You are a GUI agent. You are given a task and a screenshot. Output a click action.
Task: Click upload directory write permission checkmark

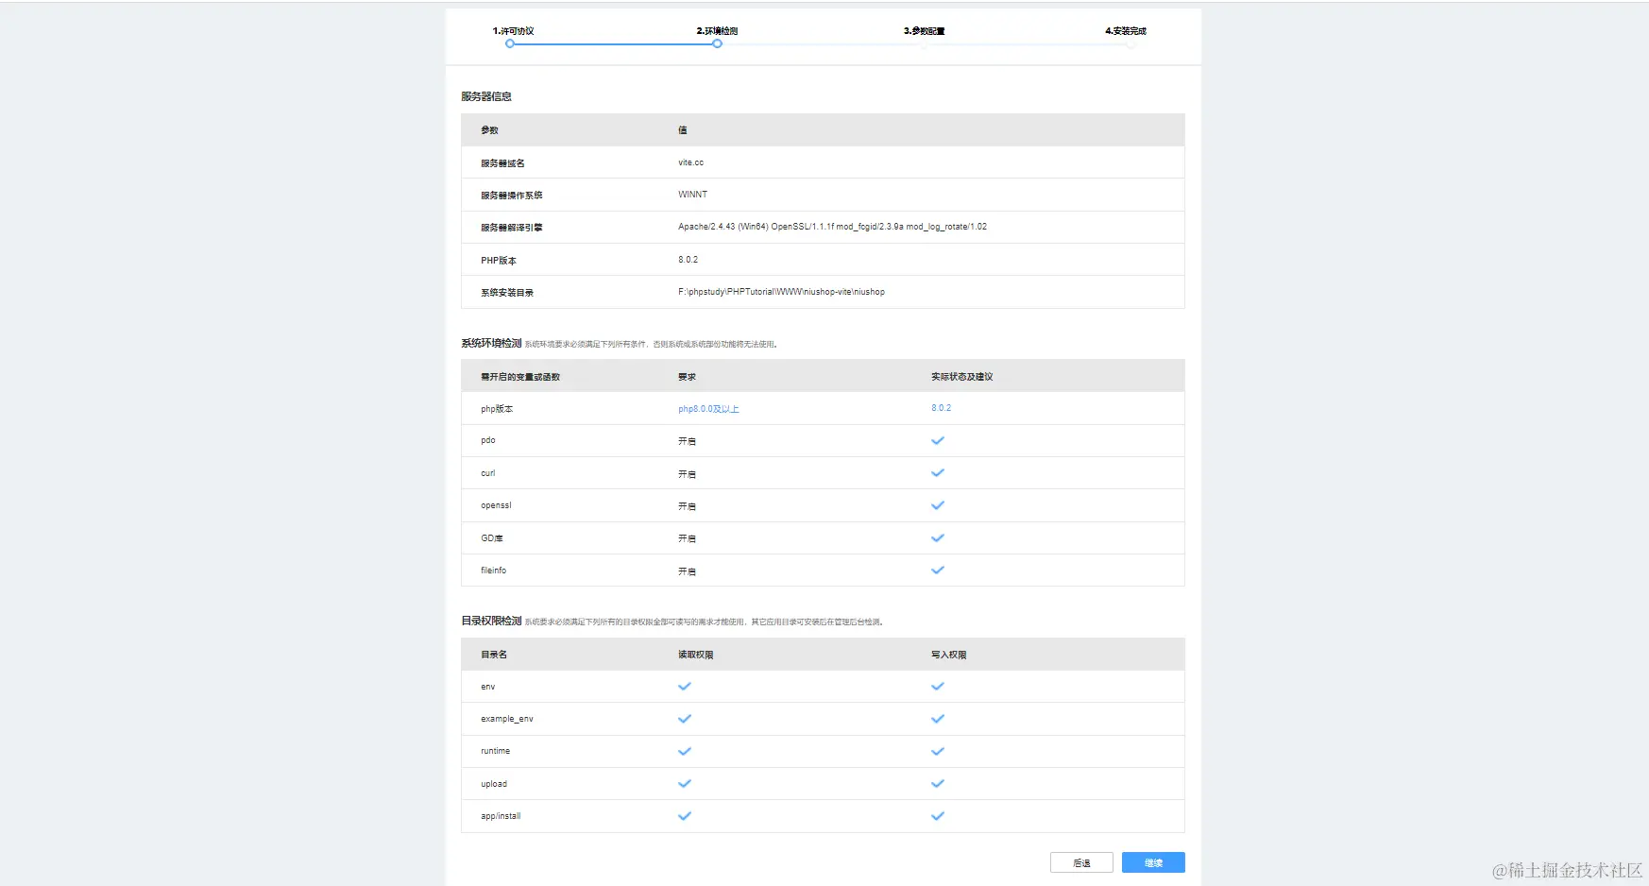pos(938,784)
